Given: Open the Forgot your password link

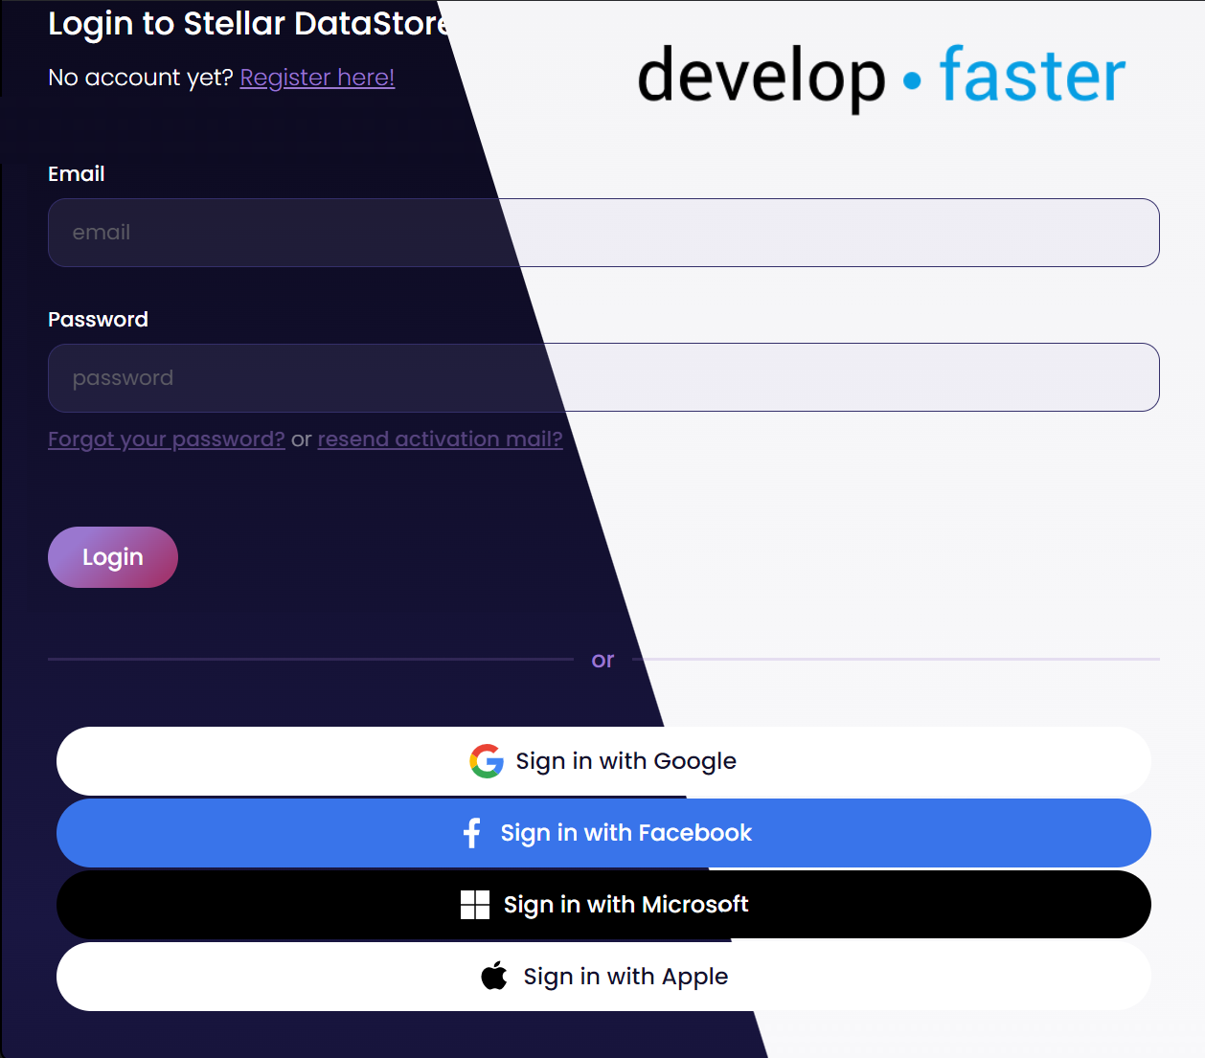Looking at the screenshot, I should point(167,439).
